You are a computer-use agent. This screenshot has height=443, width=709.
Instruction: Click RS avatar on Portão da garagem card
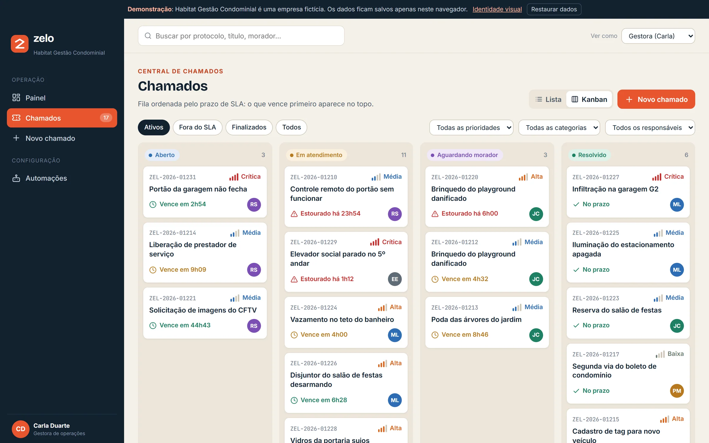tap(254, 204)
